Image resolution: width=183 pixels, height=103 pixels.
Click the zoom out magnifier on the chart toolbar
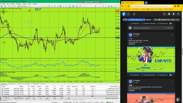point(58,6)
